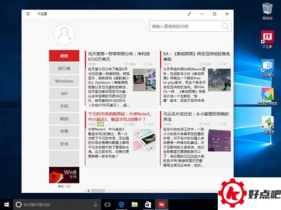
Task: Open the IT之家 desktop shortcut
Action: pos(267,37)
